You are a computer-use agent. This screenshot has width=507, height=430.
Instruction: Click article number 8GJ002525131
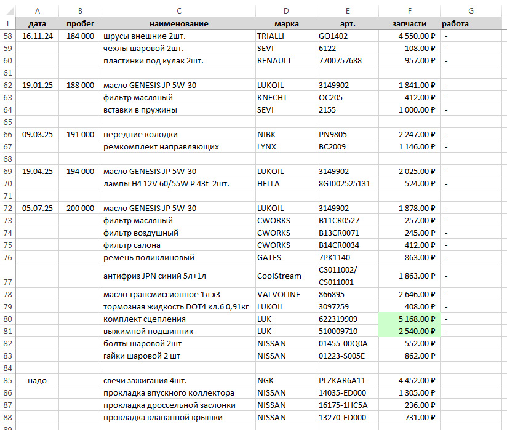coord(348,183)
